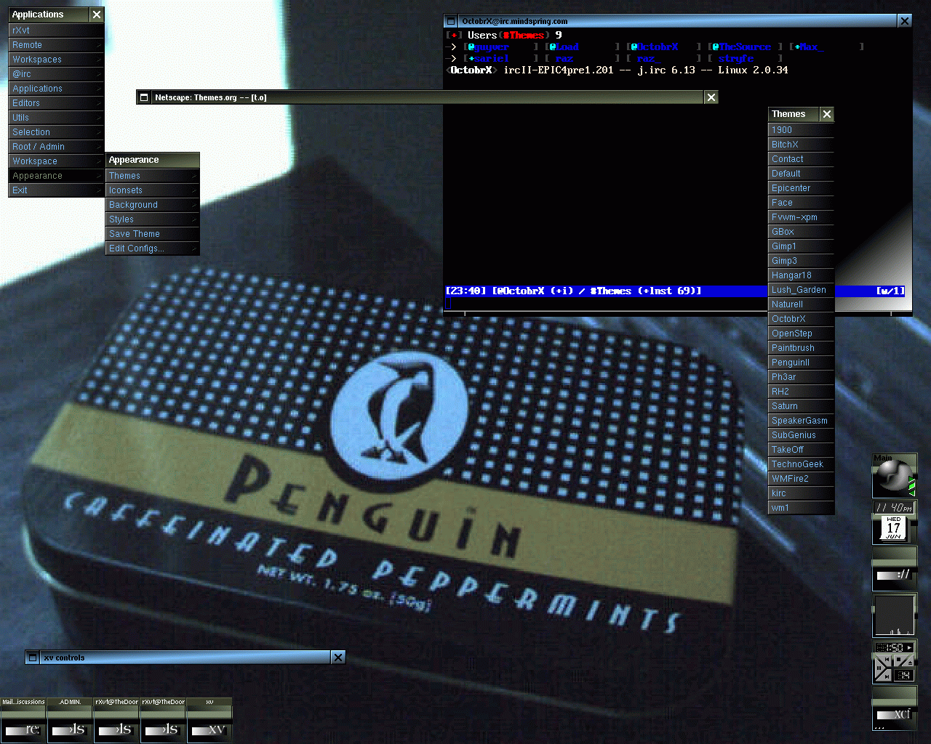Screen dimensions: 931x744
Task: Apply the 1900 theme
Action: click(801, 130)
